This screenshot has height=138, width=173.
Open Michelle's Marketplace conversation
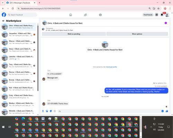pos(18,112)
